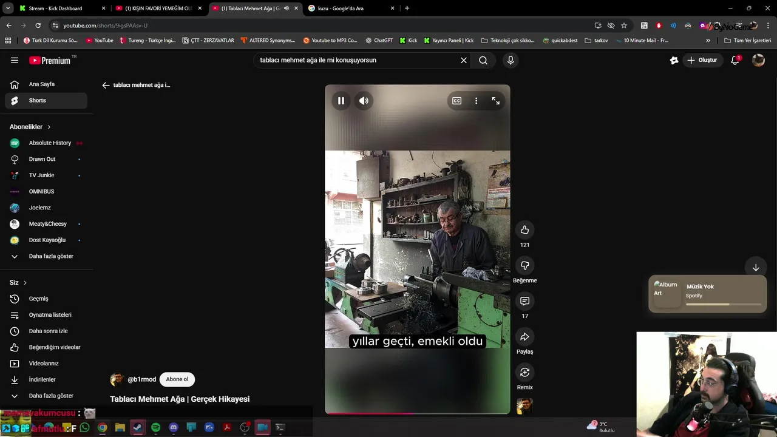The image size is (777, 437).
Task: Open Meaty&Cheesy subscription
Action: coord(46,224)
